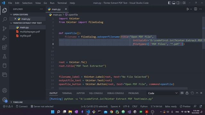Open the Terminal menu
The width and height of the screenshot is (205, 115).
point(62,3)
